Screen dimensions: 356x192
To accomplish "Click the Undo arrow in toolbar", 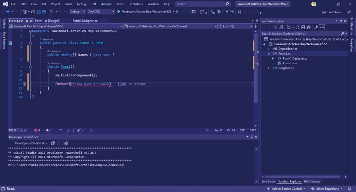I will [52, 12].
